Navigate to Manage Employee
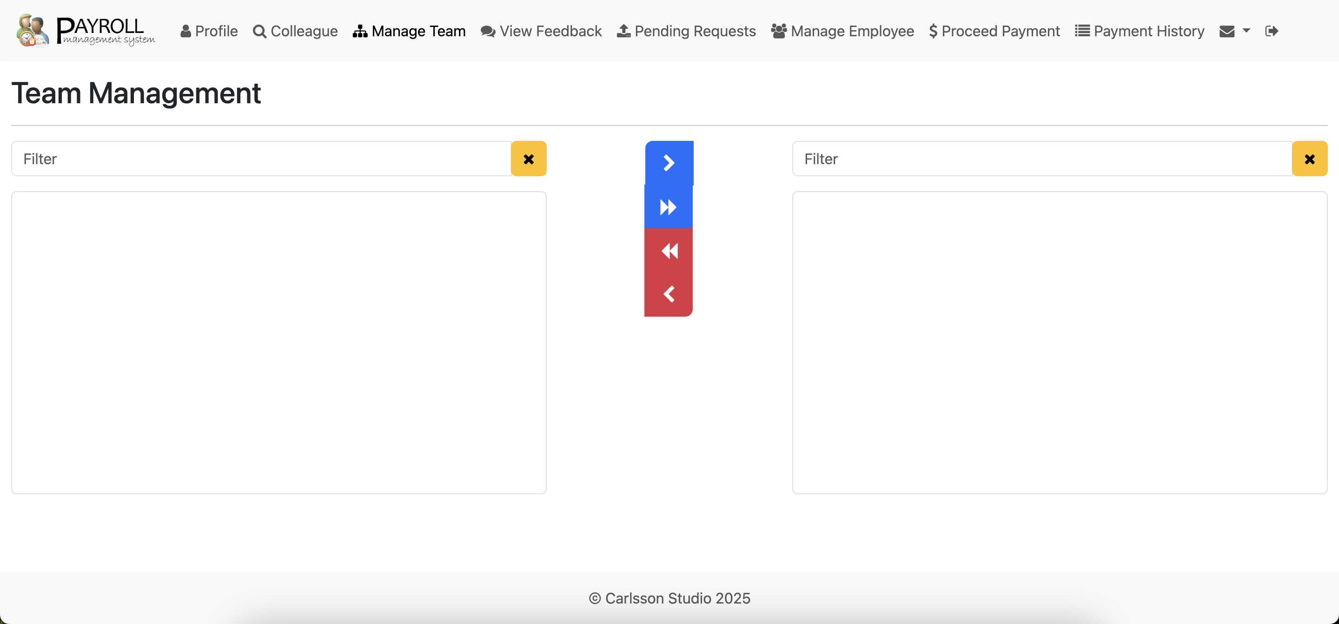Viewport: 1339px width, 624px height. pos(842,31)
